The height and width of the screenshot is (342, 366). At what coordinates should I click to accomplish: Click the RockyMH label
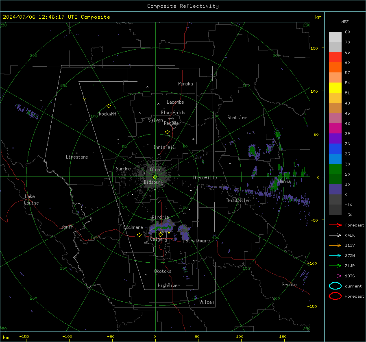click(107, 114)
